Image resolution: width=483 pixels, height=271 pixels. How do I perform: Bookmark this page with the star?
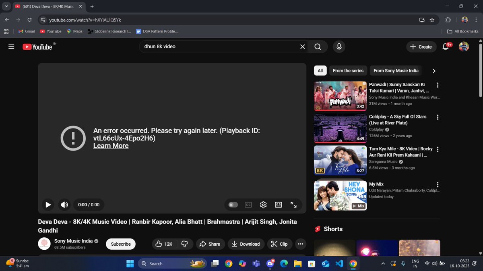point(432,20)
